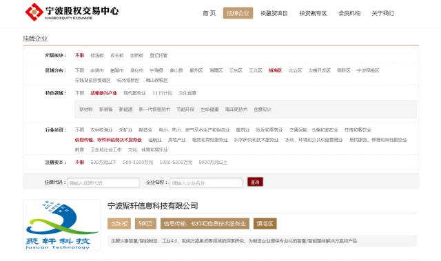
Task: Select 不限 in the 区域分布 row
Action: (80, 70)
